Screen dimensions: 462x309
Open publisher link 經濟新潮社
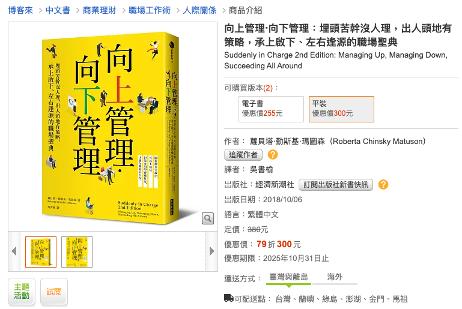pyautogui.click(x=275, y=185)
